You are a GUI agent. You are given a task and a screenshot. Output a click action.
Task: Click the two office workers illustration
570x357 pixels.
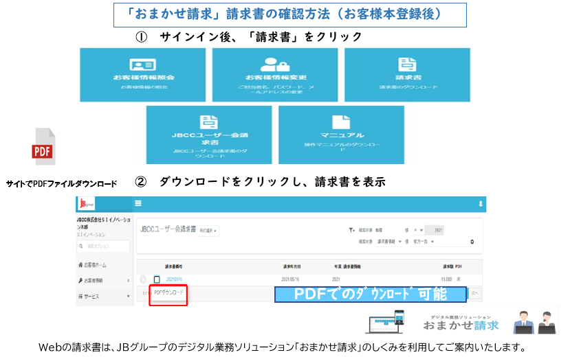click(x=534, y=322)
